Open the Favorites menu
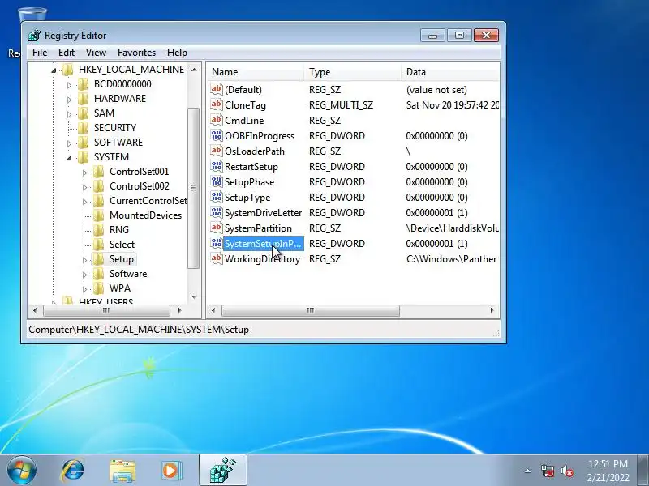 click(136, 53)
